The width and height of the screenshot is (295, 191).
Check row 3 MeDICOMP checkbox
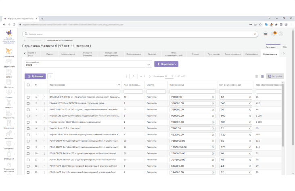point(28,110)
